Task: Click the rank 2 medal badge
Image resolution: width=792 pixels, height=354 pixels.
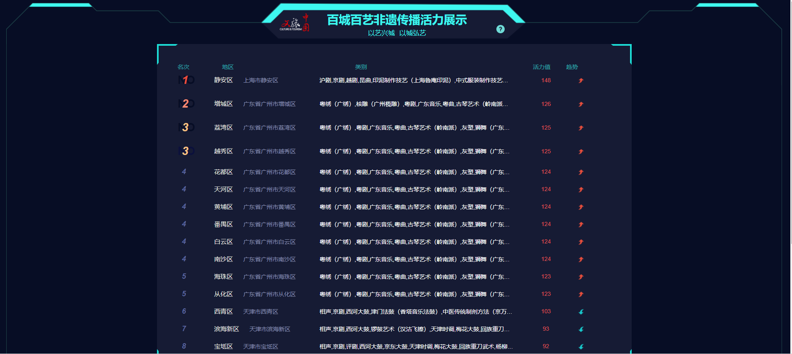Action: click(x=186, y=103)
